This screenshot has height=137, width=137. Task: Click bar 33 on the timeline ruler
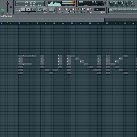(107, 24)
